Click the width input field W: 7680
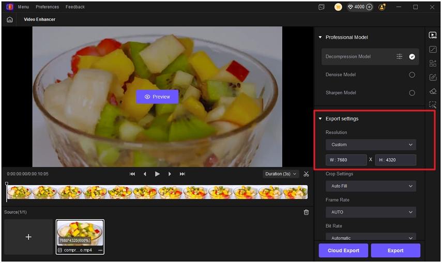Screen dimensions: 442x263 (346, 160)
